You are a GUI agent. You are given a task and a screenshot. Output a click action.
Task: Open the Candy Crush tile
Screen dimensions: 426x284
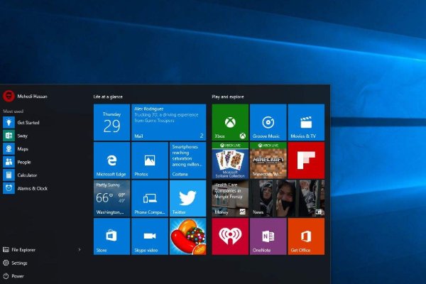(x=187, y=236)
